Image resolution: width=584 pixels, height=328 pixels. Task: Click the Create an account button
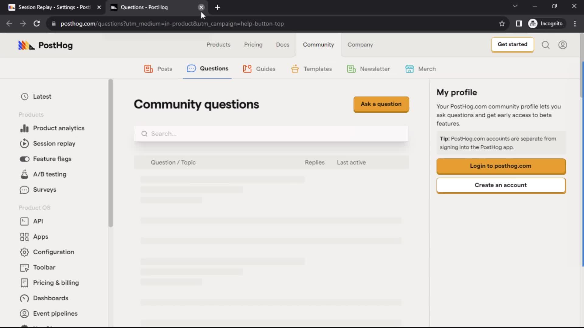click(501, 185)
